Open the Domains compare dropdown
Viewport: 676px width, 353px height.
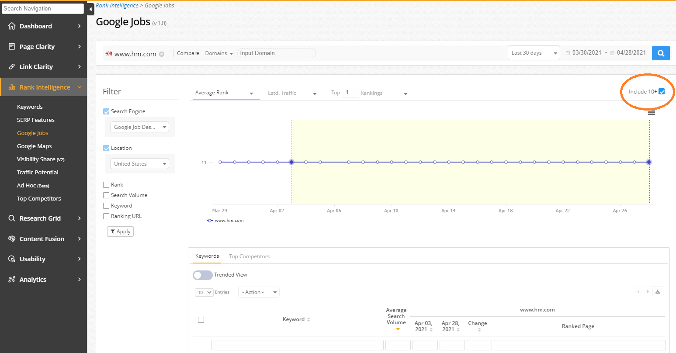pos(219,53)
